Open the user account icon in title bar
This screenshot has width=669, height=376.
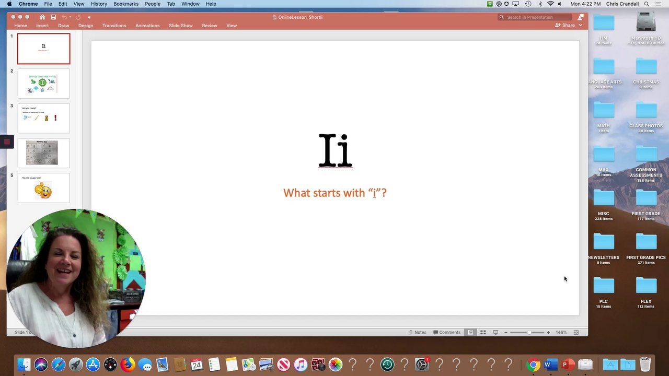(x=580, y=17)
